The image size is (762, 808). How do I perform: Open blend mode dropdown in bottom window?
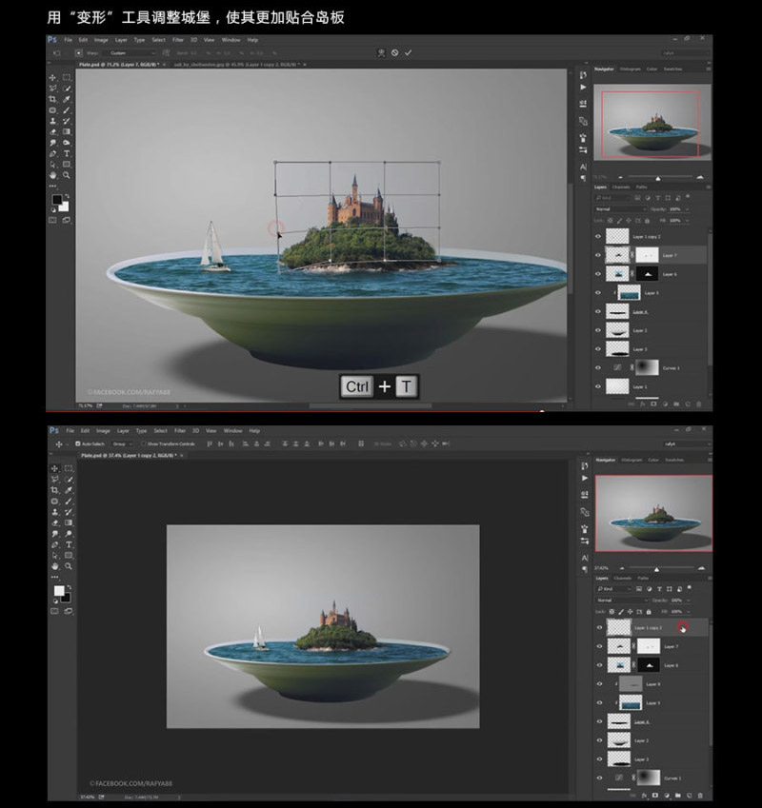click(622, 601)
